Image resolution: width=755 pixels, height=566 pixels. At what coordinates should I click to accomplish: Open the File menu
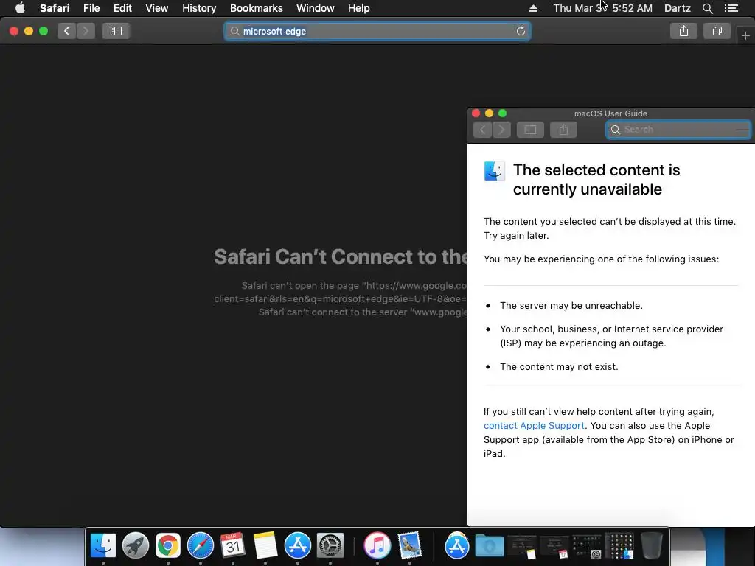coord(91,8)
